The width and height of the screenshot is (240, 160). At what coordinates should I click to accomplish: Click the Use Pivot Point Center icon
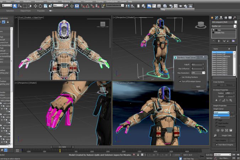pos(66,6)
